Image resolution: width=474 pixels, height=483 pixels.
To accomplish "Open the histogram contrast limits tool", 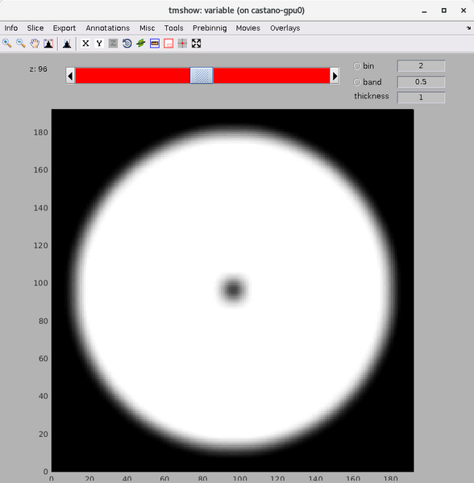I will coord(48,44).
